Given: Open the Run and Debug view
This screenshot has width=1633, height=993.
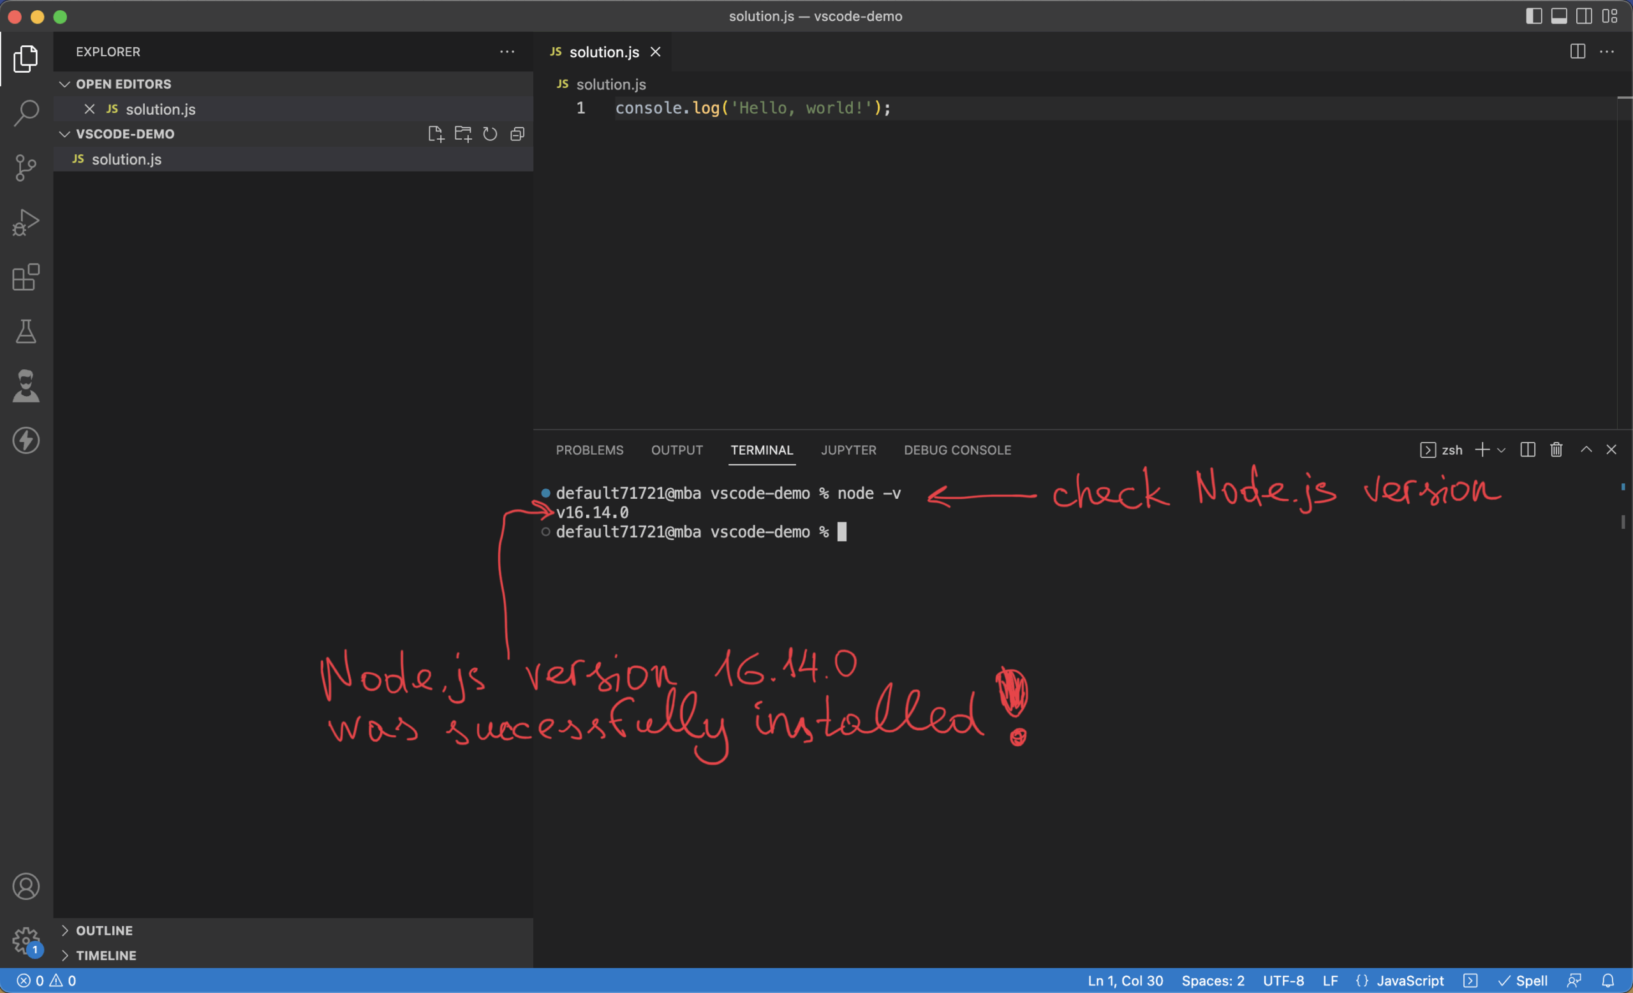Looking at the screenshot, I should [26, 222].
